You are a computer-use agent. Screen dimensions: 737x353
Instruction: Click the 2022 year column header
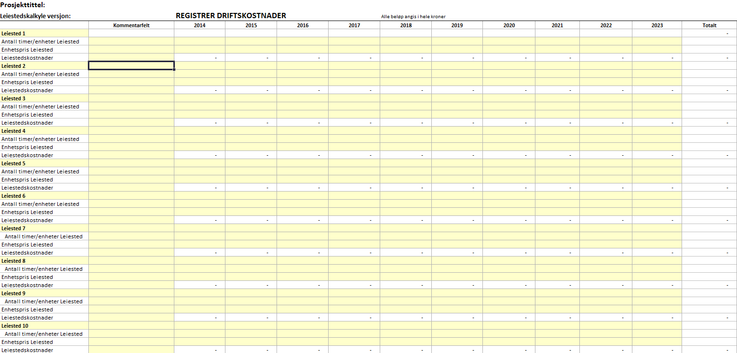(x=606, y=25)
